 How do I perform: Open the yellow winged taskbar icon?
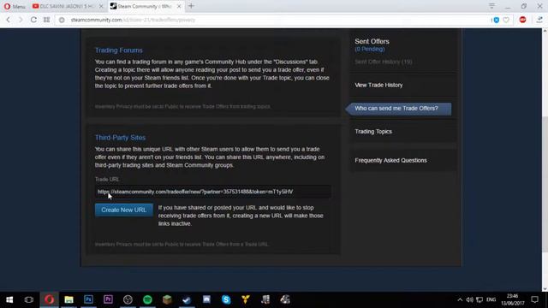click(x=246, y=299)
